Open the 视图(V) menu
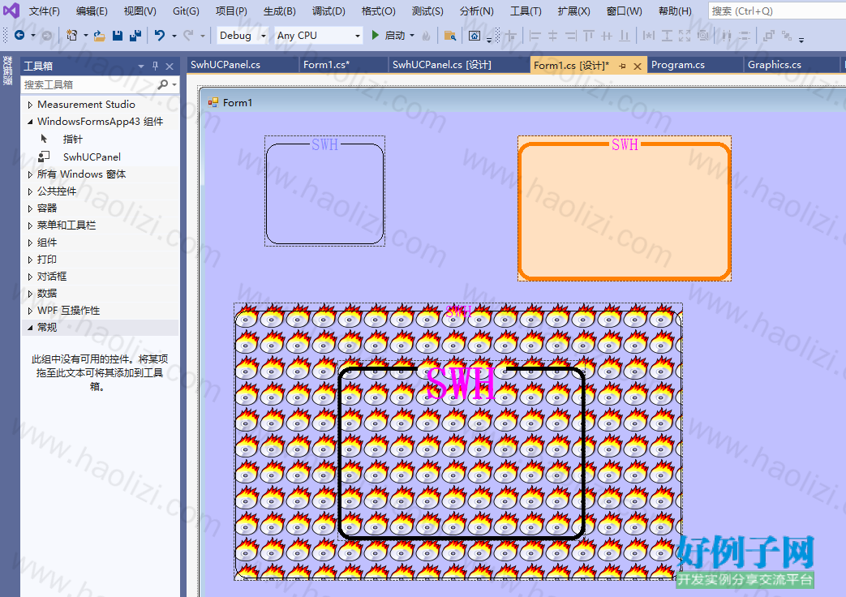The width and height of the screenshot is (846, 597). [x=140, y=11]
